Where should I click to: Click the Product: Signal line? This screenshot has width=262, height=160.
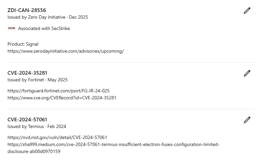click(23, 44)
